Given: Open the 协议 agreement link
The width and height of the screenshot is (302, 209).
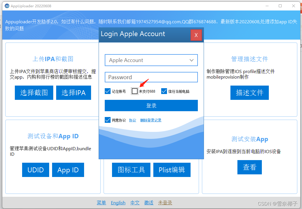Looking at the screenshot, I should (133, 120).
